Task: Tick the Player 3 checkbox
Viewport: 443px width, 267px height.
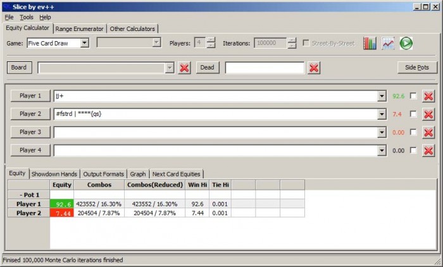Action: [413, 132]
